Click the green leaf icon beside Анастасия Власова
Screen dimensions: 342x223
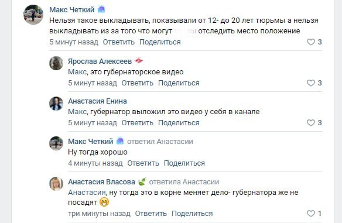click(x=142, y=181)
